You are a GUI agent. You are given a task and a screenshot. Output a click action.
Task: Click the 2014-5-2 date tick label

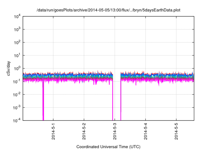[x=84, y=131]
